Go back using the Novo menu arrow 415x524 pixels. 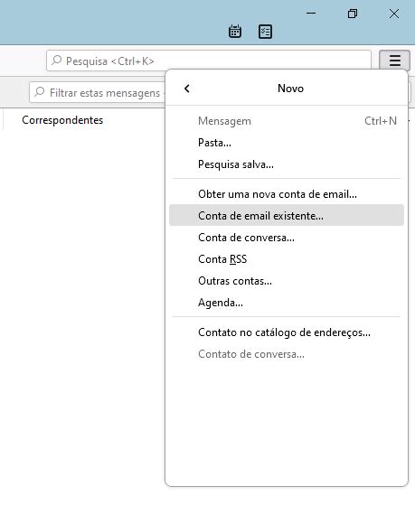click(x=187, y=89)
